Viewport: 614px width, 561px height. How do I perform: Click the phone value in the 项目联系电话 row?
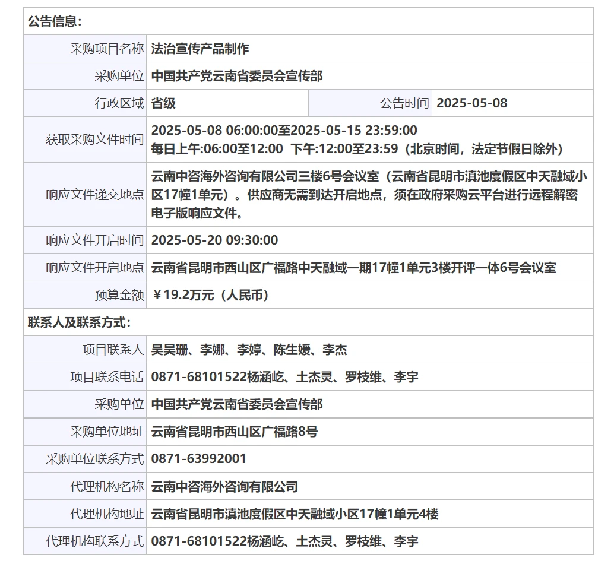[284, 376]
